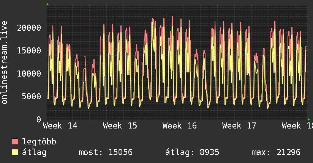Click the yellow átlag legend swatch
Screen dimensions: 313x163
tap(15, 152)
